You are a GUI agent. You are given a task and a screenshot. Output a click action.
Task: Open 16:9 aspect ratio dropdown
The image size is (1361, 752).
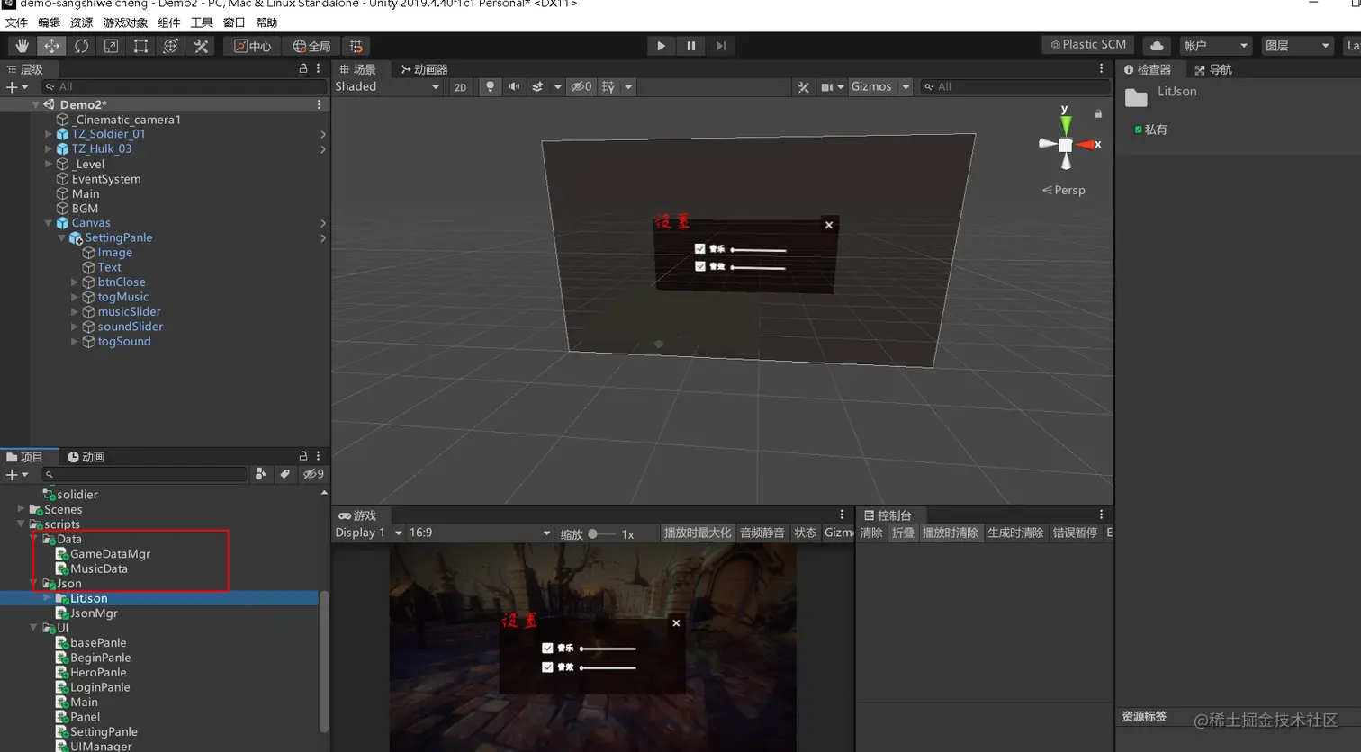478,533
